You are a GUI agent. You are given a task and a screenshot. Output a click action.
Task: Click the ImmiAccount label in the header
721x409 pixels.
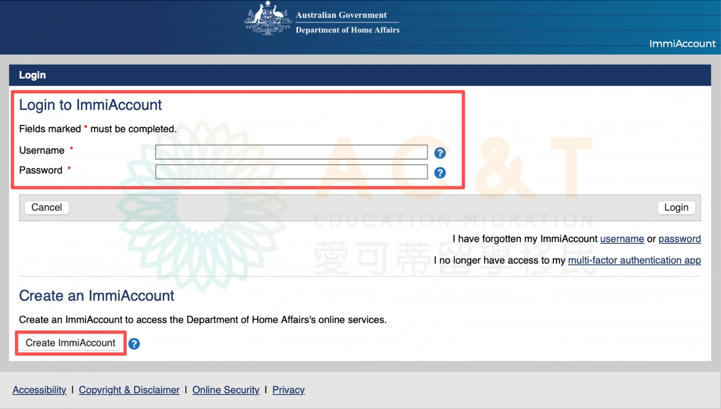pyautogui.click(x=682, y=44)
